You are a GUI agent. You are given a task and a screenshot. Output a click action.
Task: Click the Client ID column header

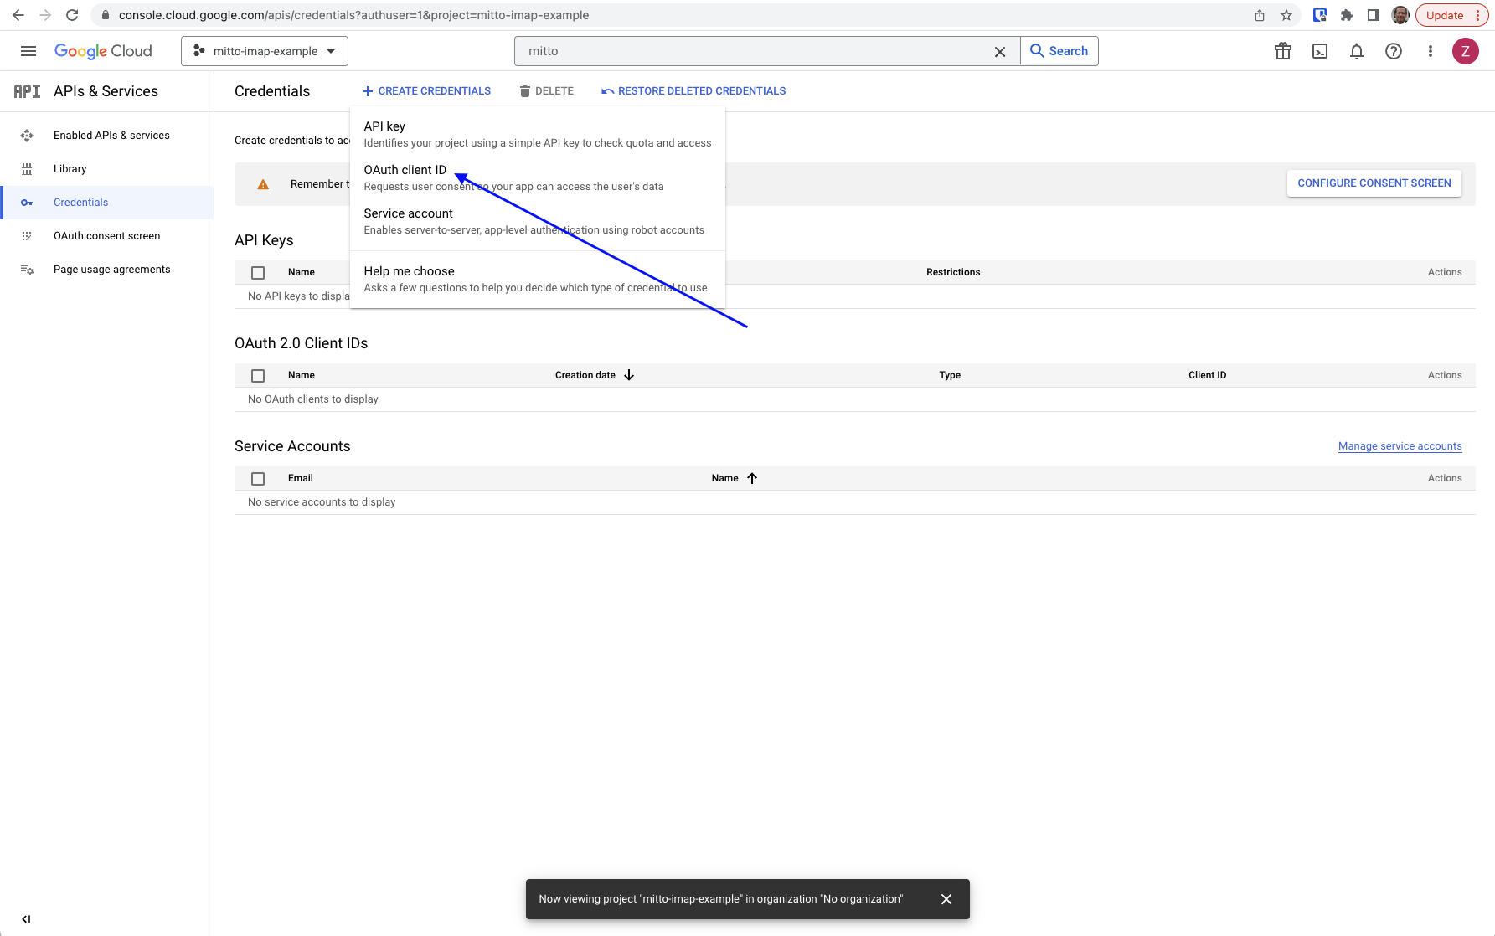point(1207,375)
